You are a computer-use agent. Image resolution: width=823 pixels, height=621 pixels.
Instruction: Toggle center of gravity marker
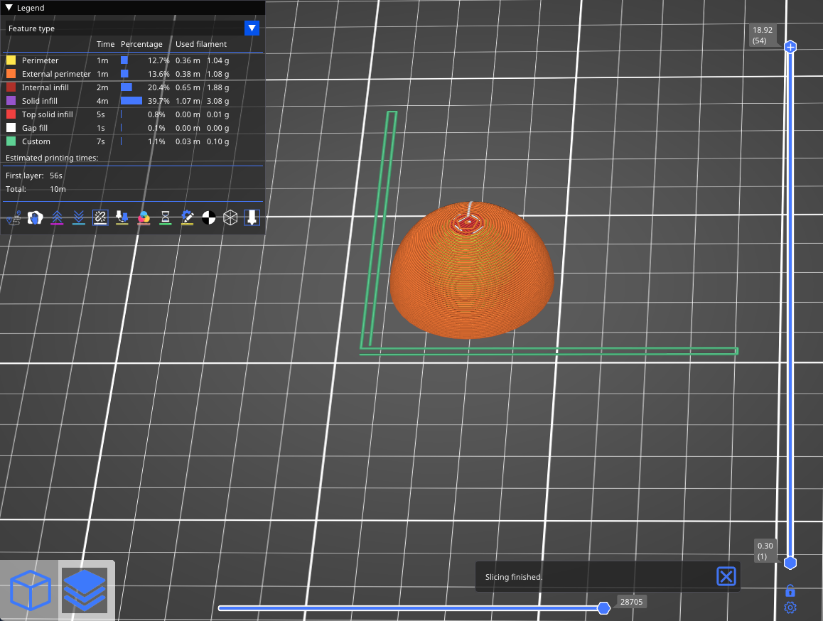(208, 218)
